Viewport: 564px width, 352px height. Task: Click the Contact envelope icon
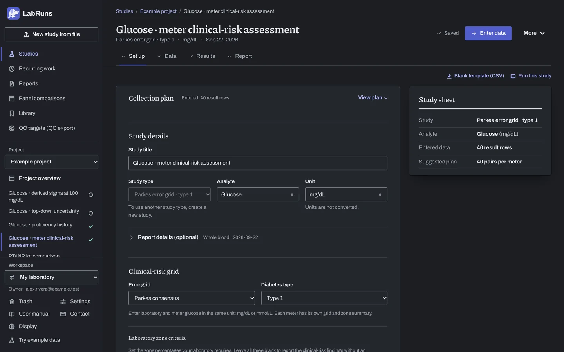pos(63,314)
